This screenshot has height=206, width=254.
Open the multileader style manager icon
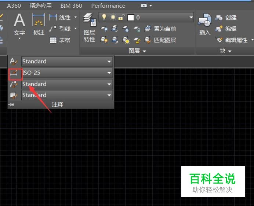coord(14,84)
